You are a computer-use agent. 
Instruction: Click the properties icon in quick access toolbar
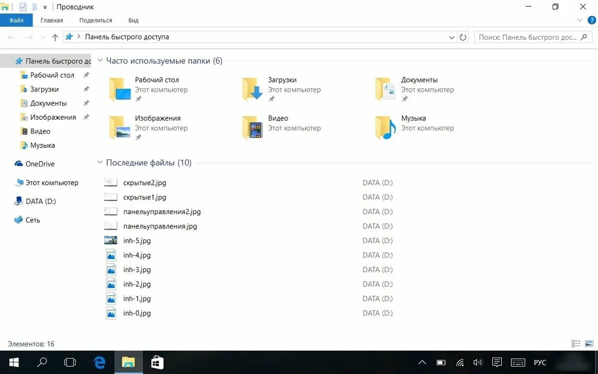click(x=22, y=7)
